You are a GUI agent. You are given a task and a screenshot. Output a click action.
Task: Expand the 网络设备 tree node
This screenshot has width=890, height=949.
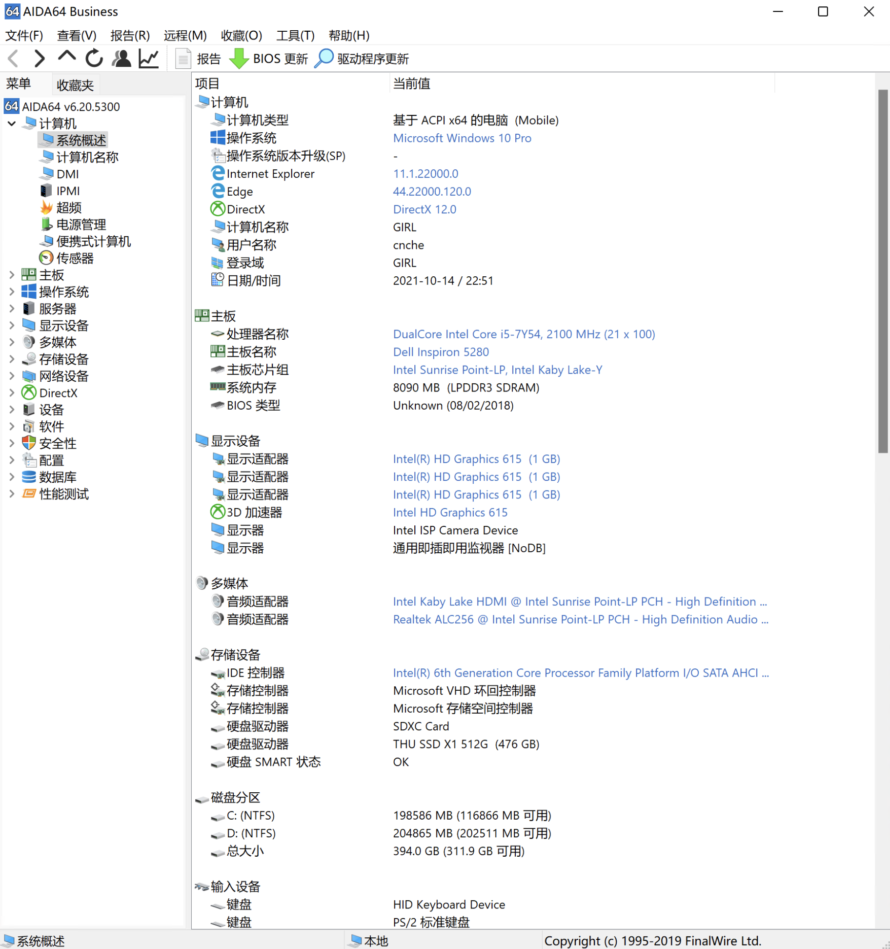coord(12,376)
